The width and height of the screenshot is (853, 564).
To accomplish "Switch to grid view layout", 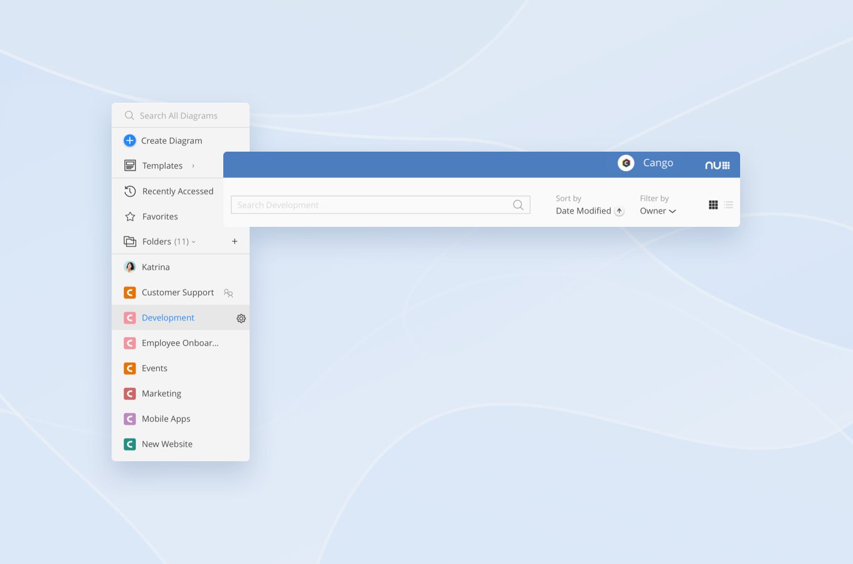I will pyautogui.click(x=713, y=205).
